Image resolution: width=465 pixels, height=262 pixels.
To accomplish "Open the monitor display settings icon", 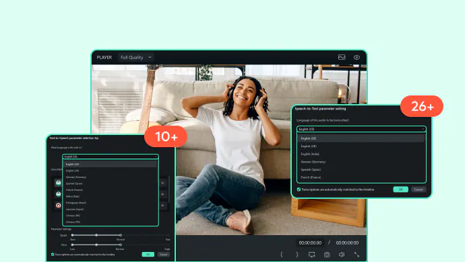I will [311, 255].
